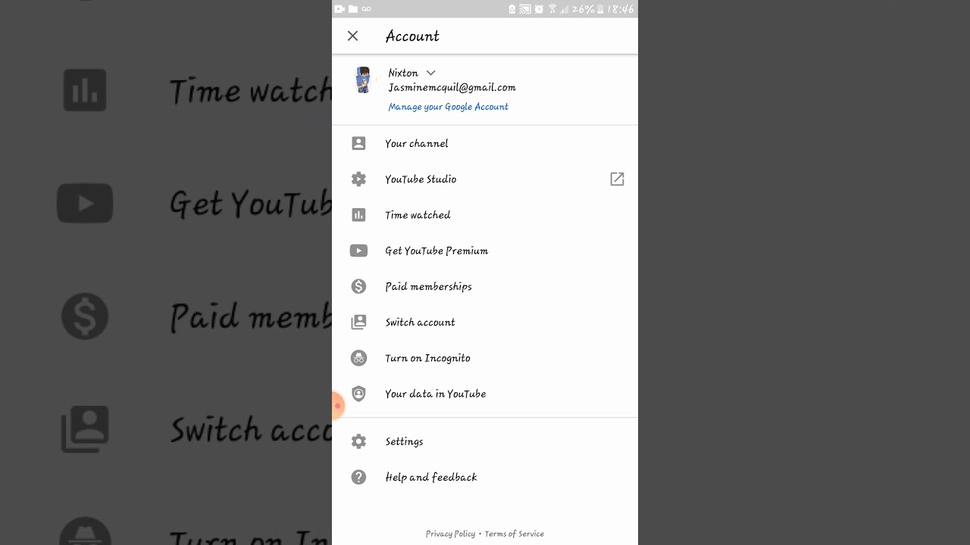Image resolution: width=970 pixels, height=545 pixels.
Task: Click the gear icon beside YouTube Studio
Action: click(358, 179)
